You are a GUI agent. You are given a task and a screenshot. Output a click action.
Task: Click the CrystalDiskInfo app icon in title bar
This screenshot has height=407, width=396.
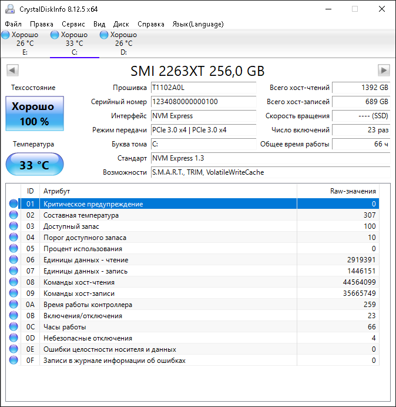[x=10, y=9]
